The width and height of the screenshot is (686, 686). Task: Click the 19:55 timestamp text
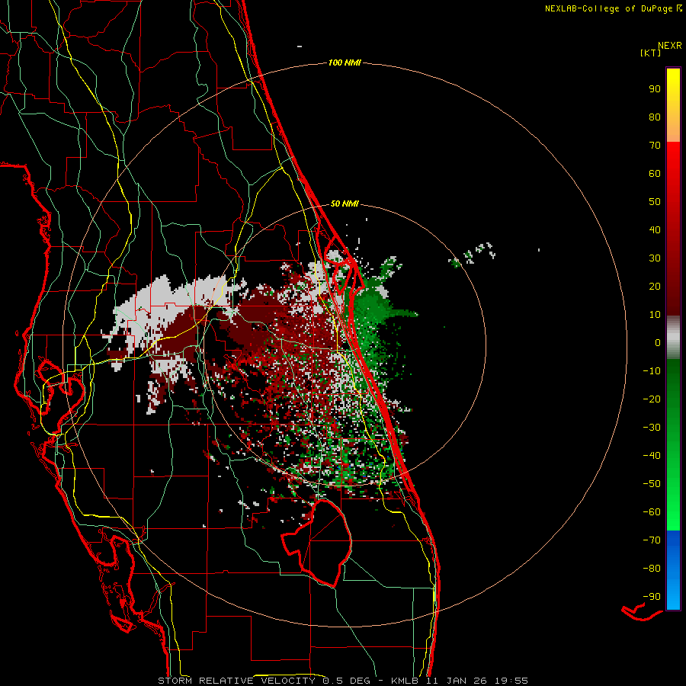click(x=511, y=681)
